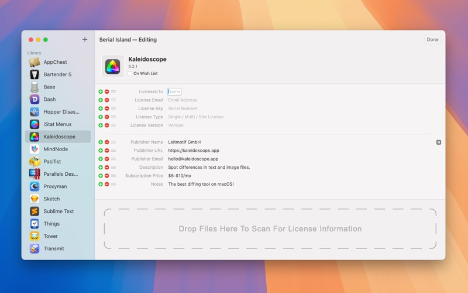Click the reorder handle for Notes row

click(113, 184)
